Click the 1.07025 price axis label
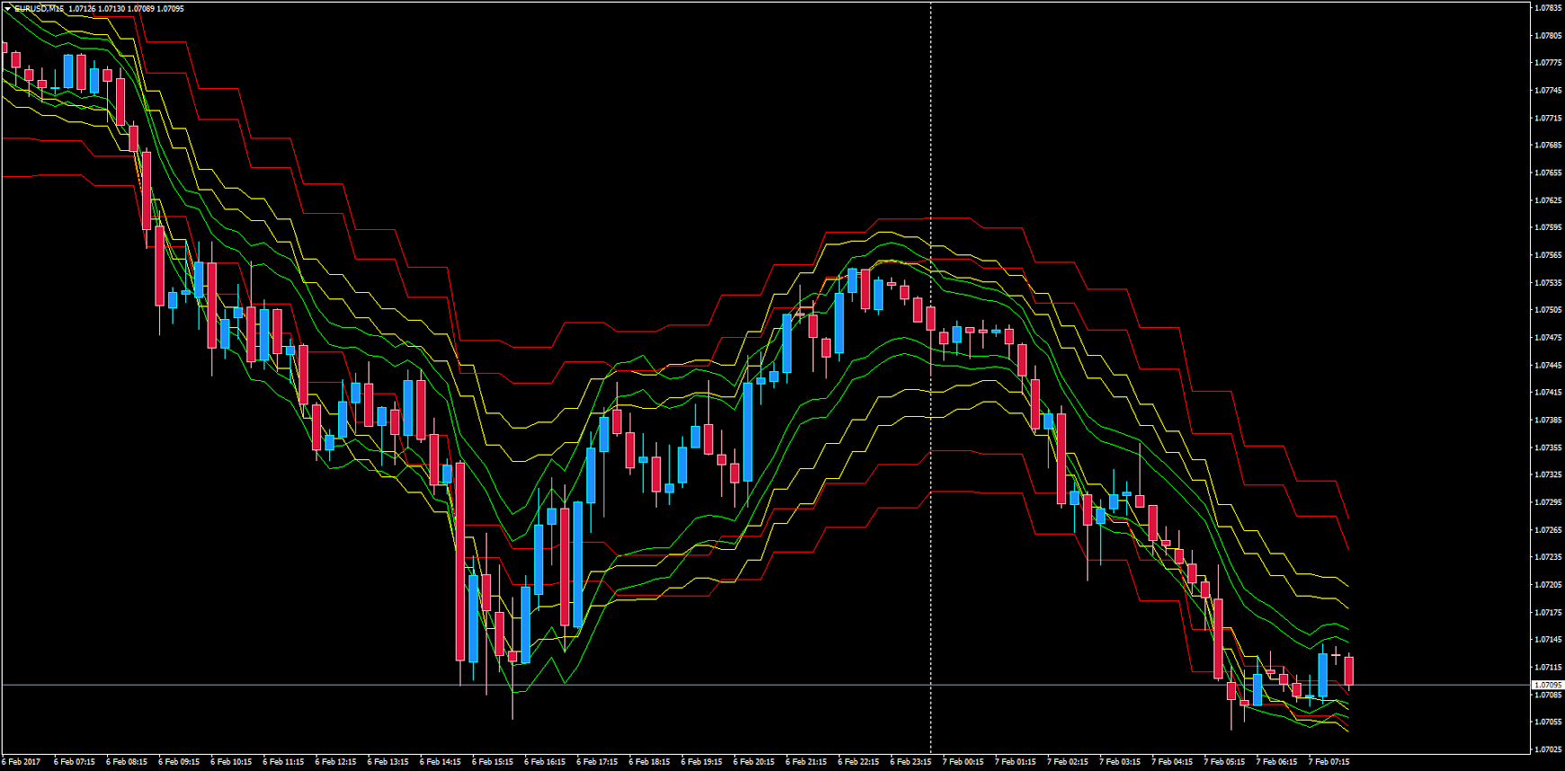The width and height of the screenshot is (1565, 771). [1547, 749]
